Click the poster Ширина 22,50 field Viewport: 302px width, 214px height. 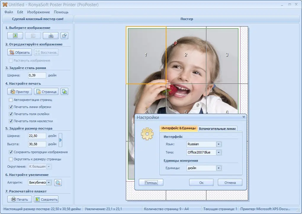click(37, 136)
